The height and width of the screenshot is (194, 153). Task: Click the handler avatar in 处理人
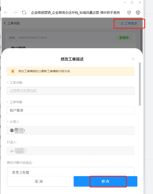[12, 130]
